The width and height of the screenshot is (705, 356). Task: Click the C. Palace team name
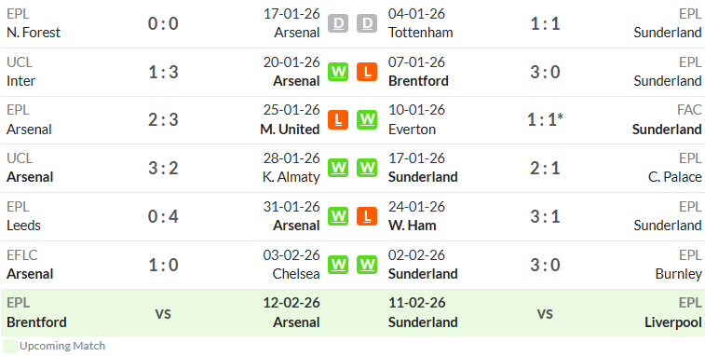675,177
